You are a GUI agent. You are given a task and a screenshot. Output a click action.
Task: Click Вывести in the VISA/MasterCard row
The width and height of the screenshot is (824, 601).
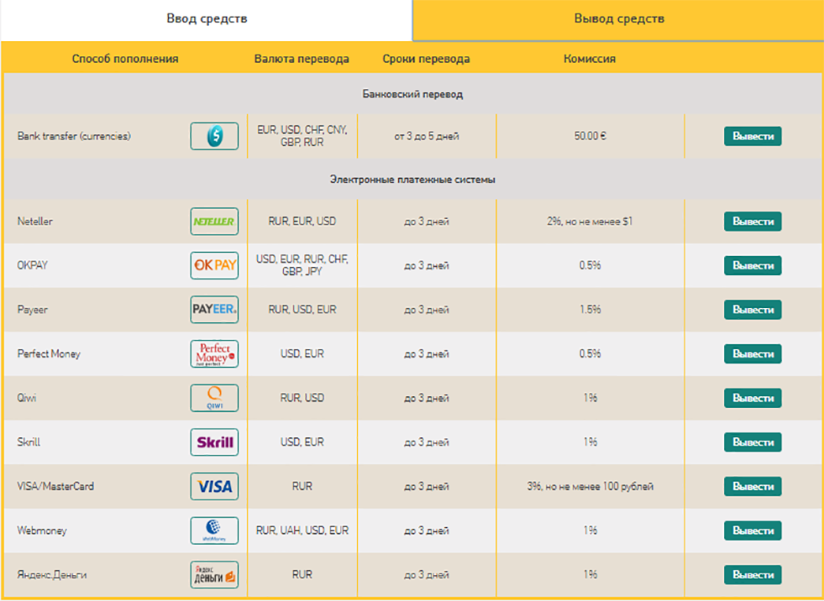point(752,487)
